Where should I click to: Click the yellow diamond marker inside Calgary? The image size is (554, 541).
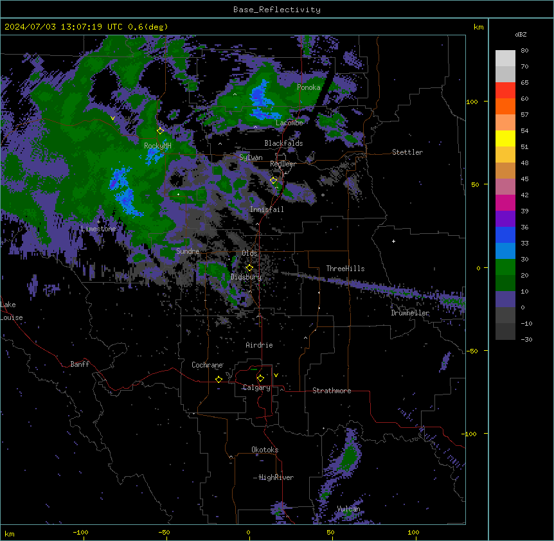point(260,378)
